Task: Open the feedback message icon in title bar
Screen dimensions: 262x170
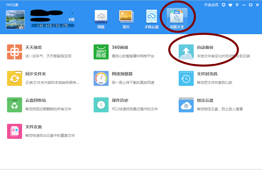Action: (x=223, y=5)
